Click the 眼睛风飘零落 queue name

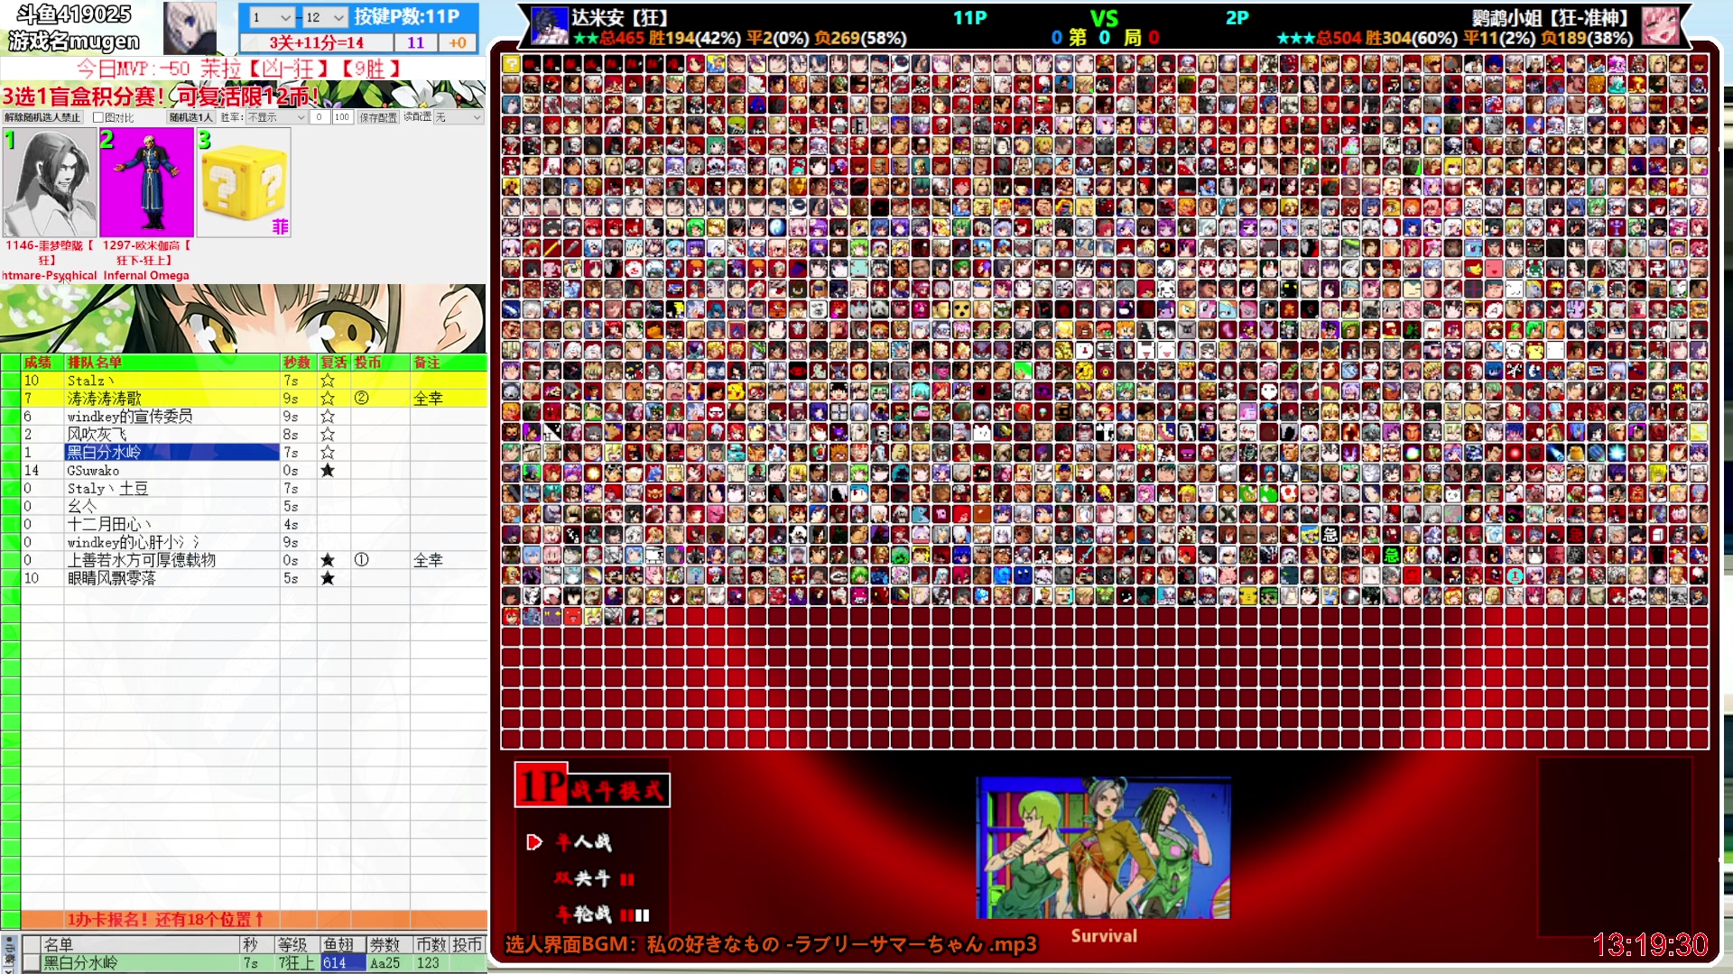click(x=112, y=578)
